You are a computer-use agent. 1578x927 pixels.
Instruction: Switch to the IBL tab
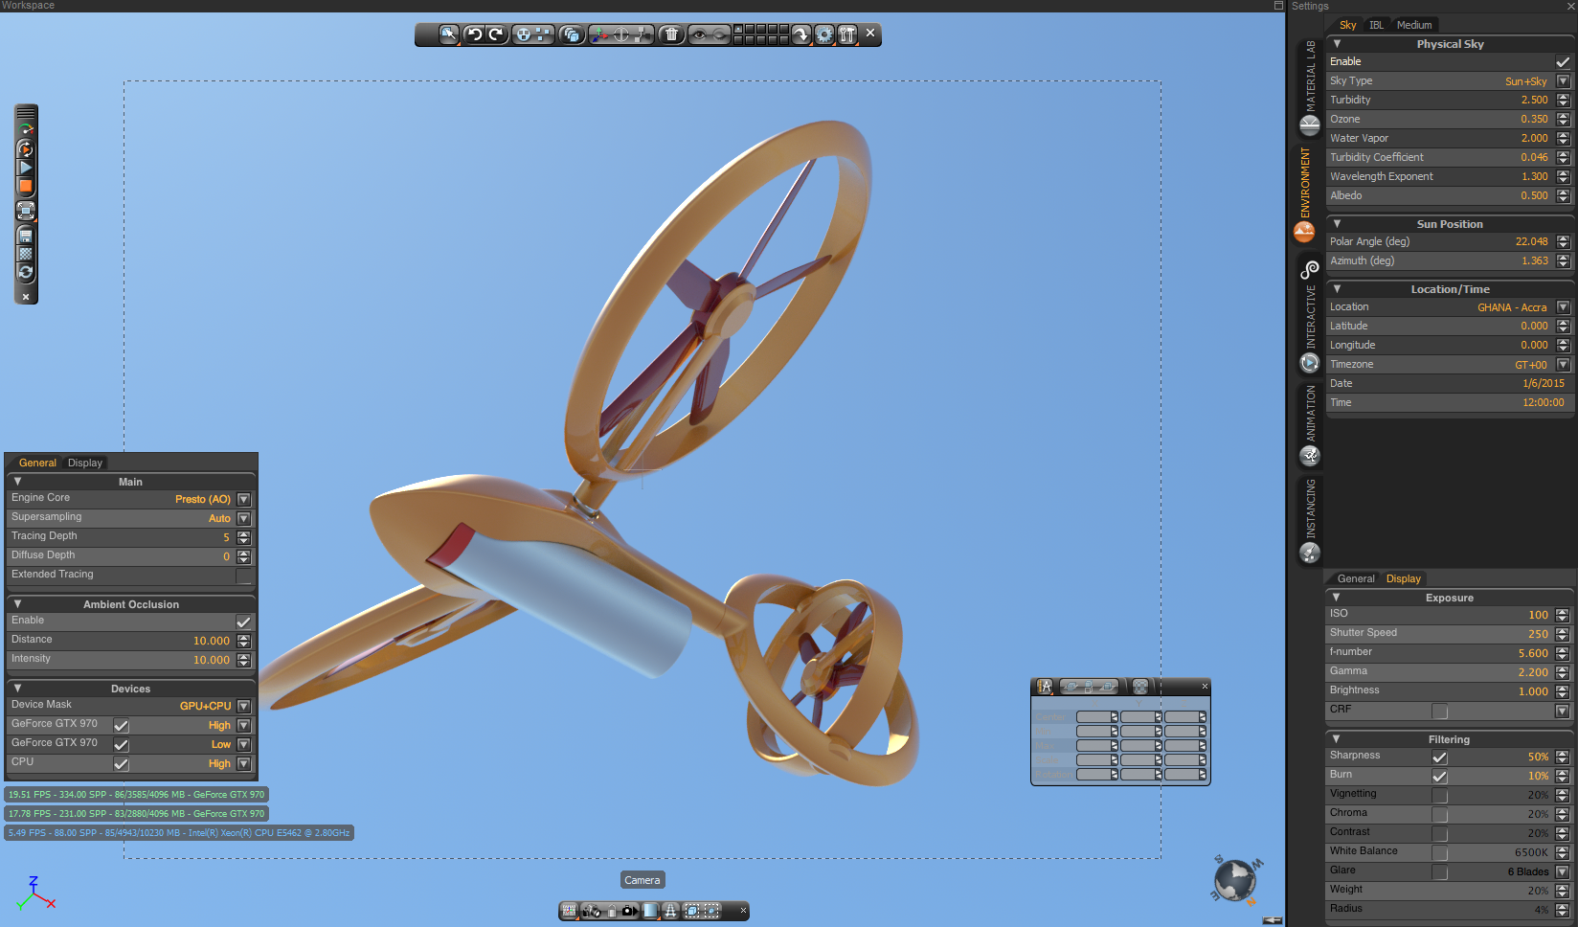pos(1376,25)
